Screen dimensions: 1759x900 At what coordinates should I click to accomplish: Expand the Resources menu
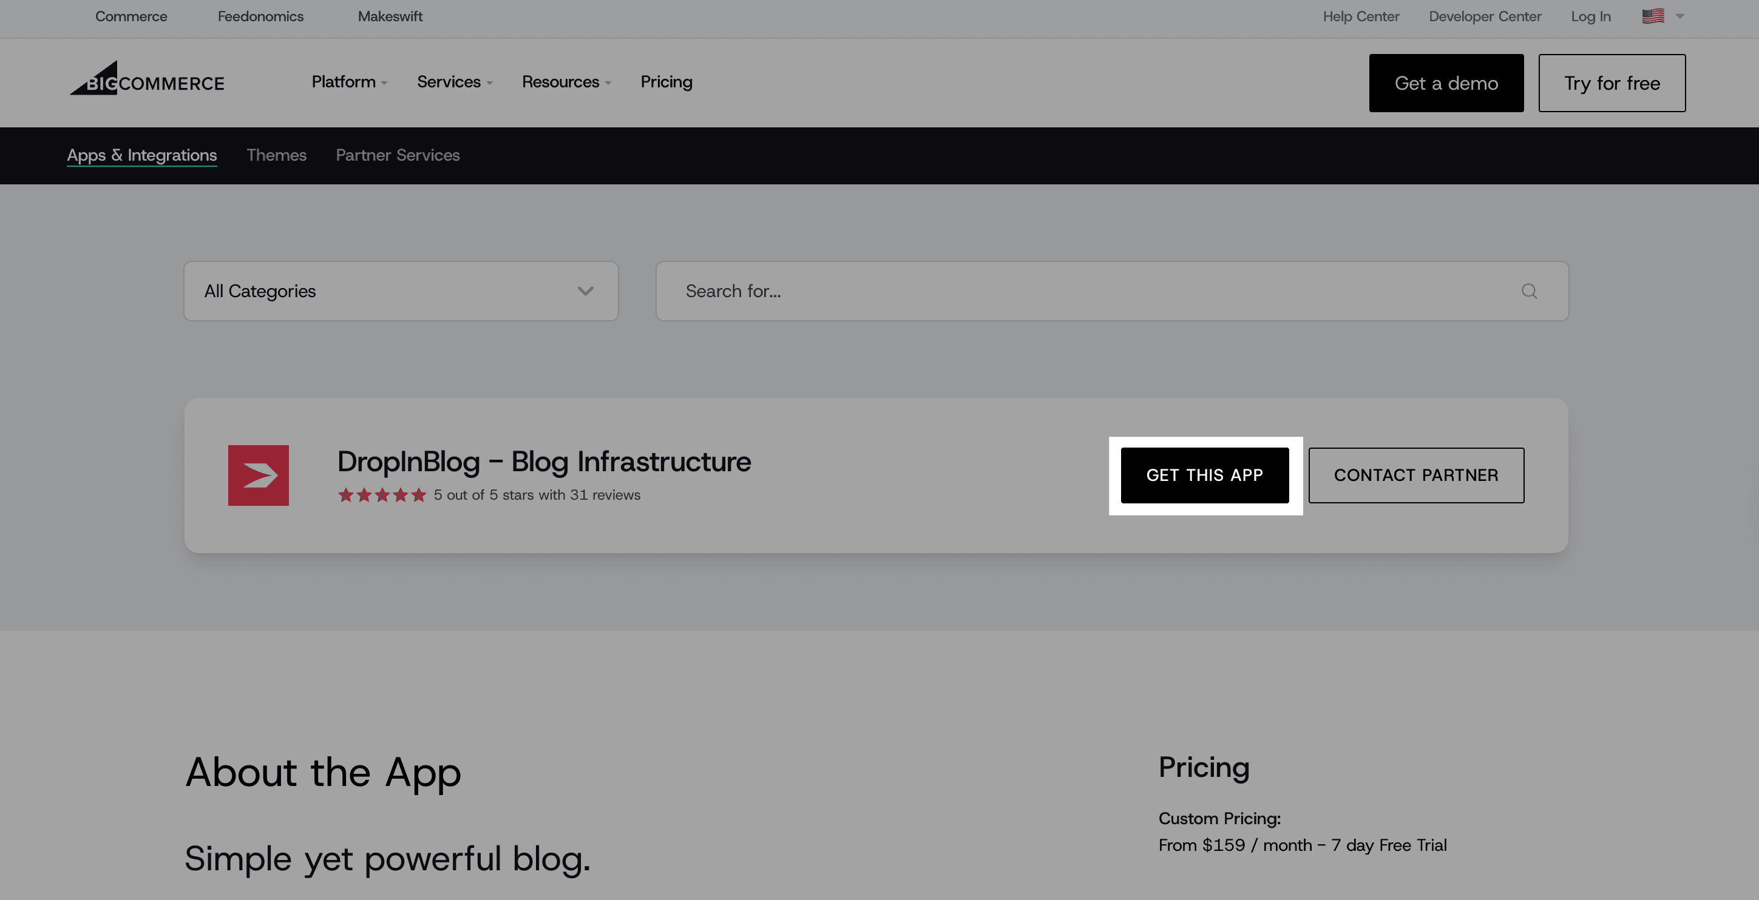(566, 82)
